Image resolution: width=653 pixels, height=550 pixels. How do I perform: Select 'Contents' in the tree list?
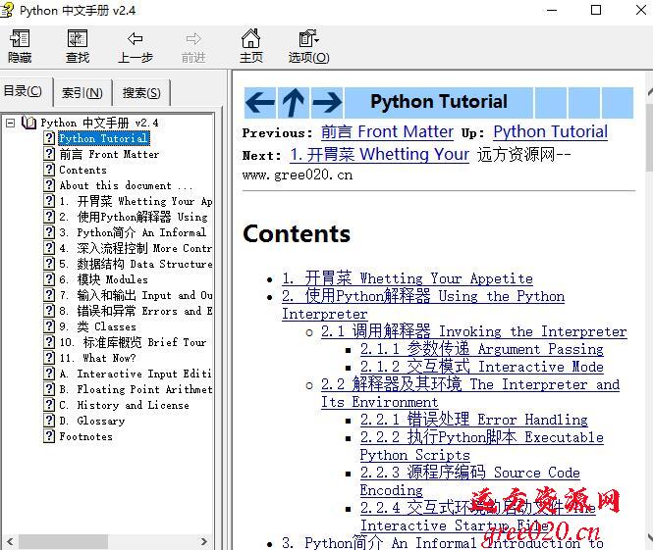(x=82, y=170)
